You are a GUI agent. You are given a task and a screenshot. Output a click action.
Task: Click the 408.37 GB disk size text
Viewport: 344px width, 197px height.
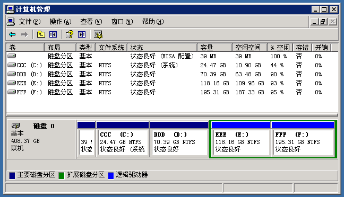25,141
